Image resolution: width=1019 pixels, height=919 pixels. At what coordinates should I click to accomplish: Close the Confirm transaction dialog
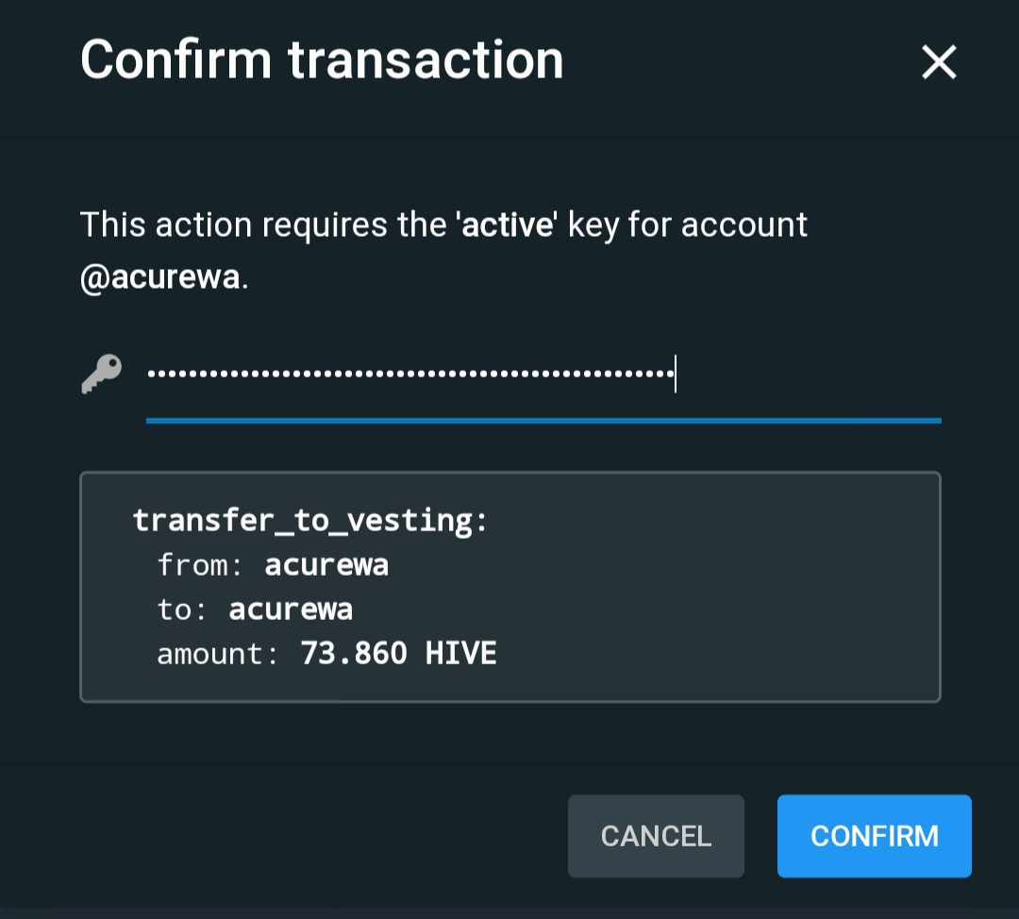click(939, 63)
